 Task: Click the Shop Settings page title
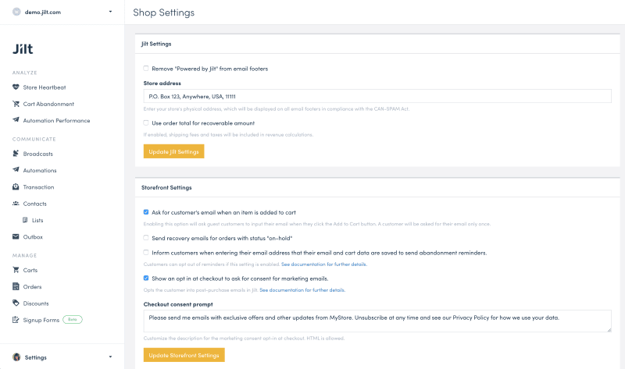[164, 12]
